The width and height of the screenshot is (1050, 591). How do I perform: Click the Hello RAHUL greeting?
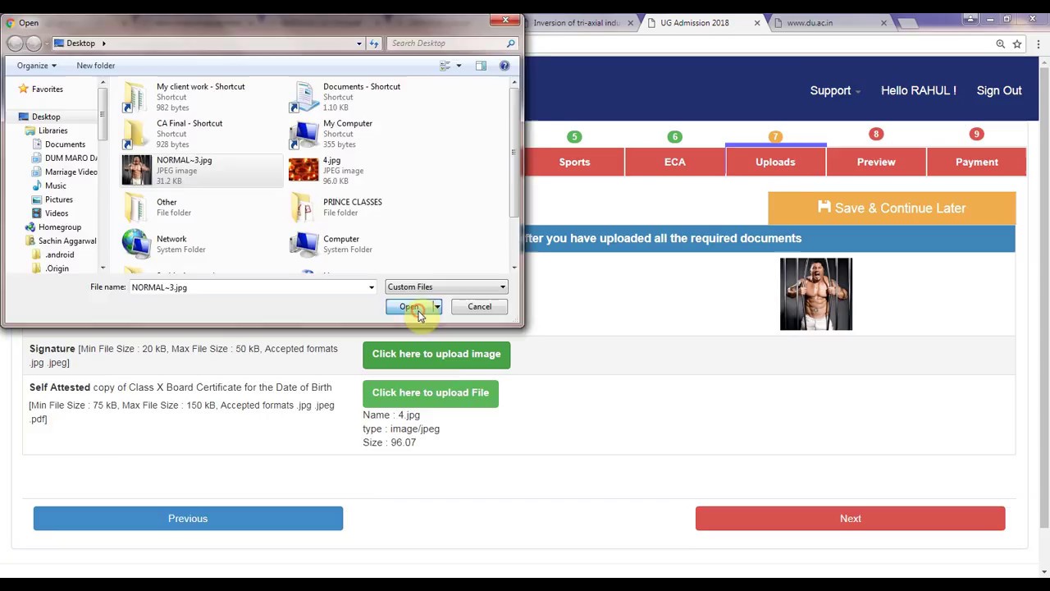pos(919,90)
